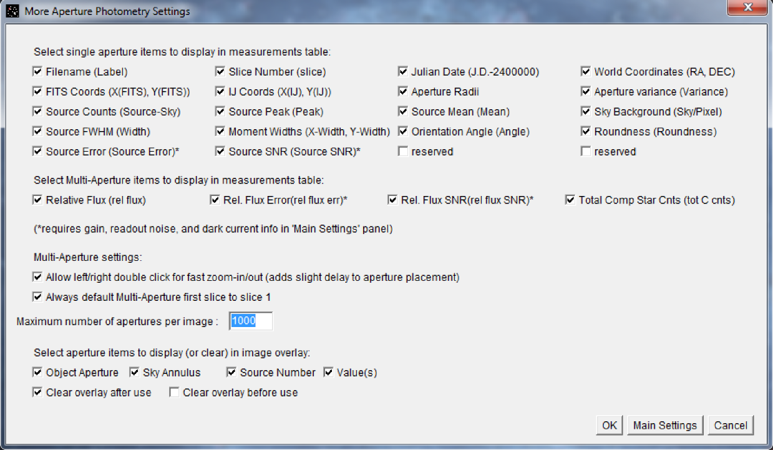Uncheck the Filename (Label) checkbox
The width and height of the screenshot is (773, 450).
pos(38,72)
